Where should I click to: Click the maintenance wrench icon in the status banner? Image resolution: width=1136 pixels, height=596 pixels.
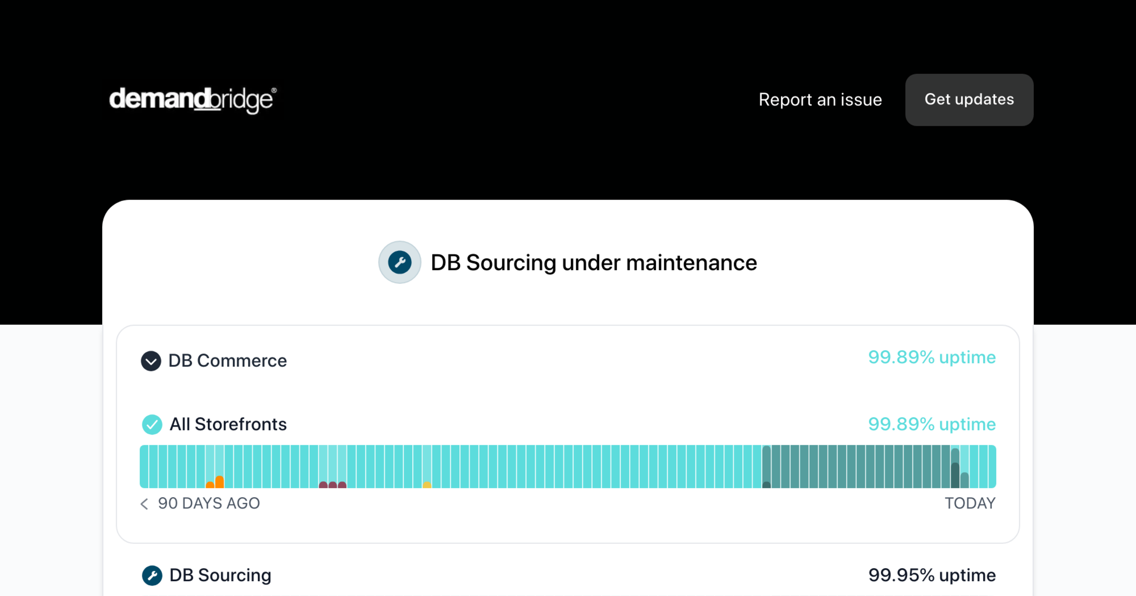click(x=399, y=263)
